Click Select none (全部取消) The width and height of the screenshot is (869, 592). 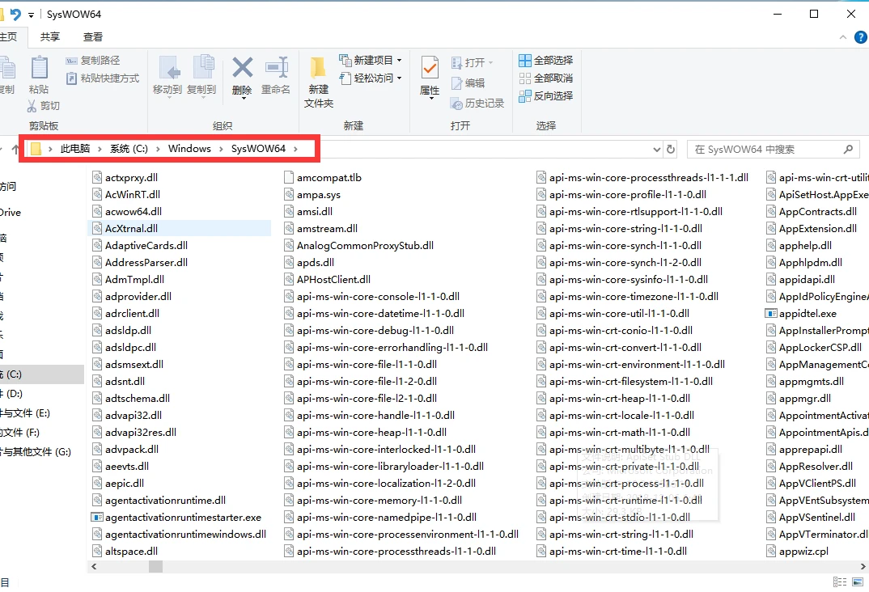[546, 78]
